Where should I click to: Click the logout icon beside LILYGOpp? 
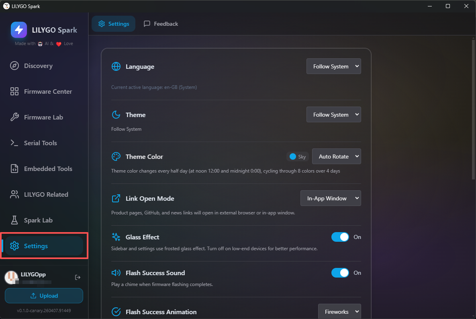point(78,278)
